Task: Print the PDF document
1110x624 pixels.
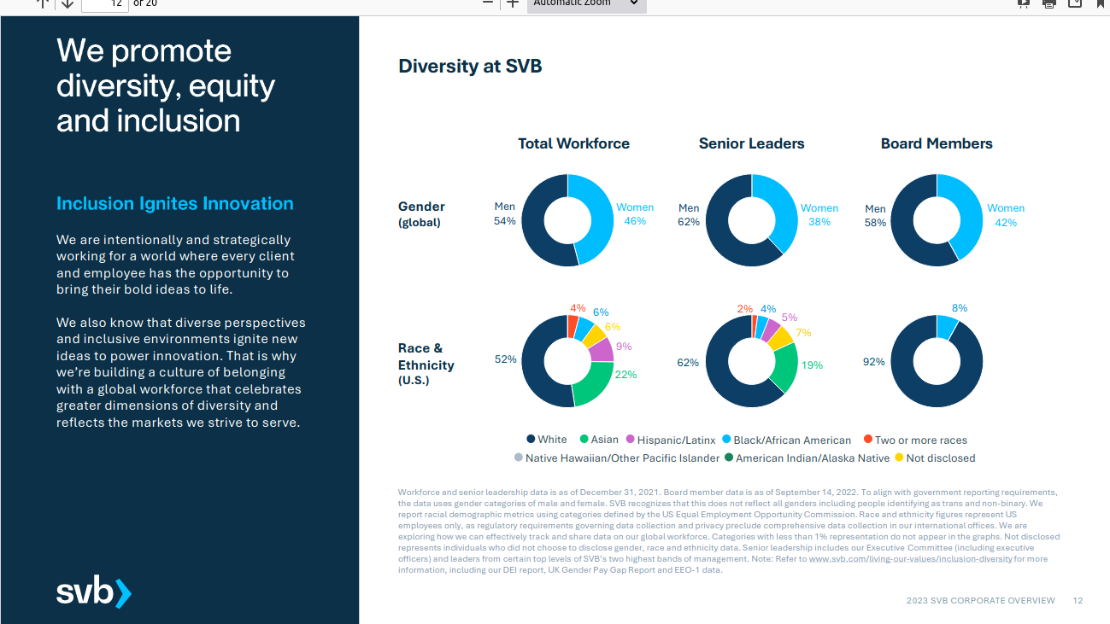Action: 1049,3
